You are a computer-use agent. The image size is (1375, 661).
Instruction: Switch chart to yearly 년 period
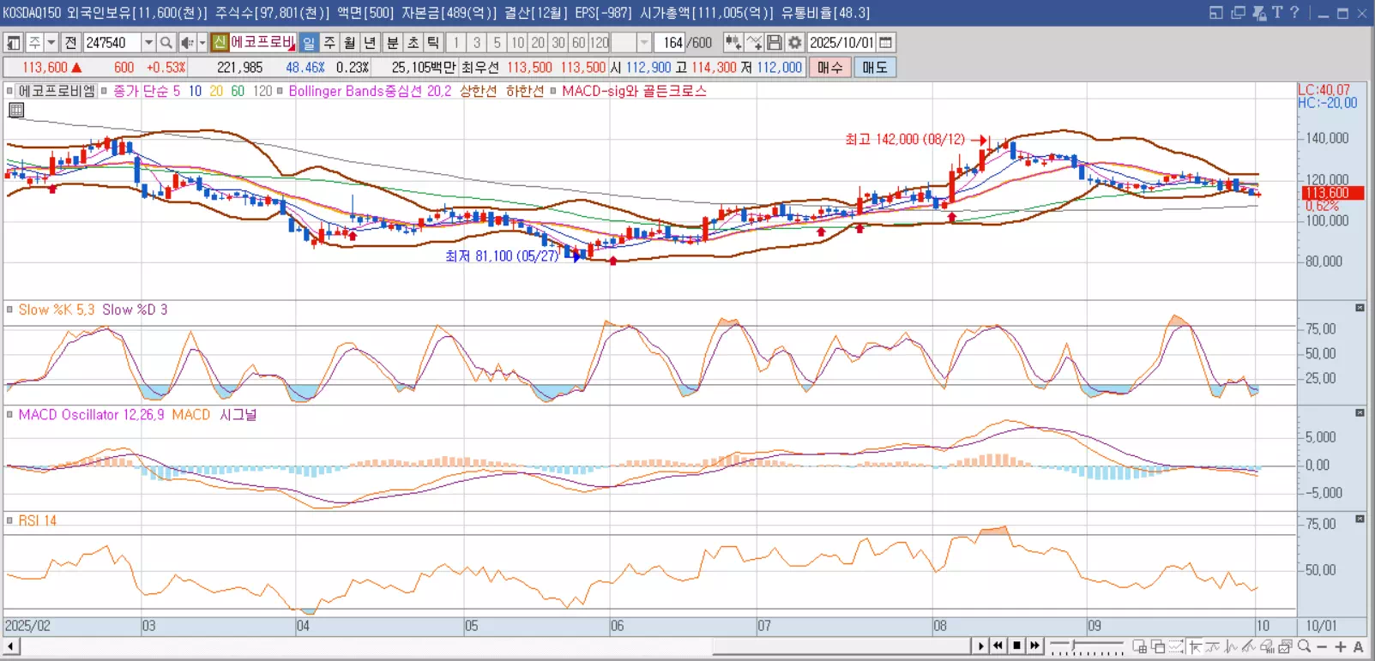tap(370, 42)
